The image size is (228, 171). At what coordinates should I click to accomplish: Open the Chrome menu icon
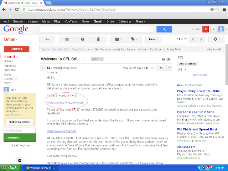point(224,10)
